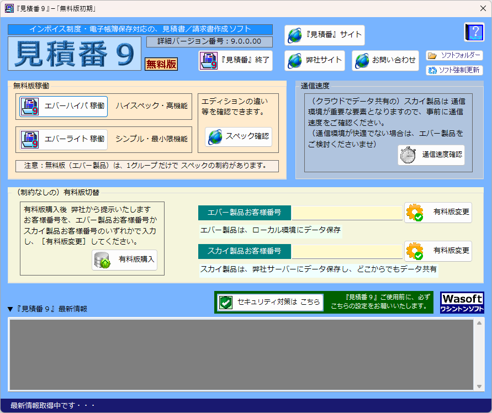Click 詳細バージョン番号：9.0.0.00 text
492x413 pixels.
pyautogui.click(x=209, y=41)
